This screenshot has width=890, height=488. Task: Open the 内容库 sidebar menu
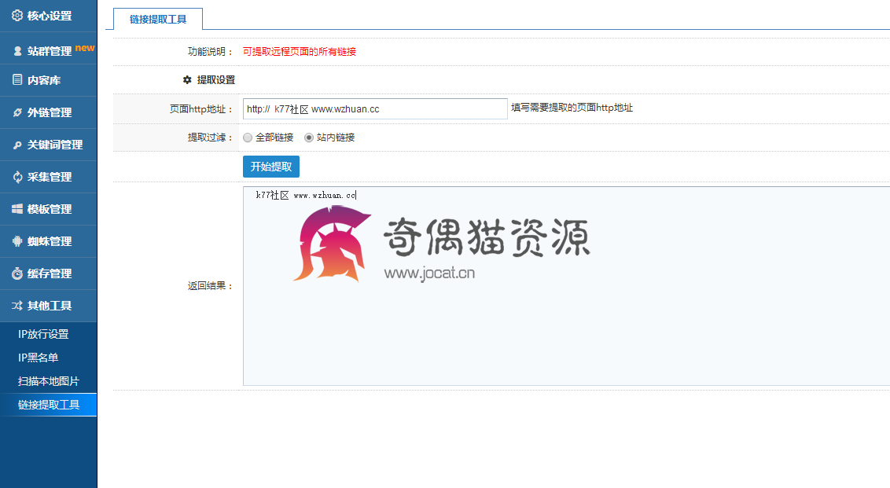(48, 80)
